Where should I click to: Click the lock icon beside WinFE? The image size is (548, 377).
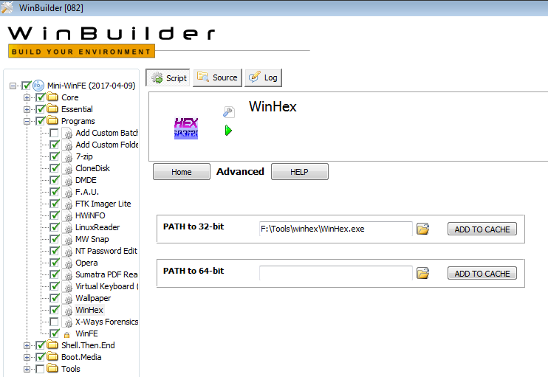coord(67,333)
